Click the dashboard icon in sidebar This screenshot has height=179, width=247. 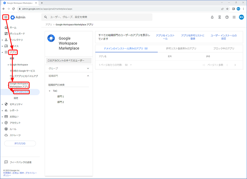click(6, 33)
